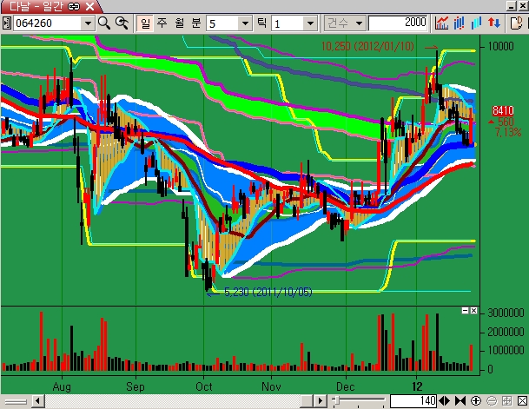Switch to 주 (weekly) period
Image resolution: width=529 pixels, height=409 pixels.
pos(160,23)
